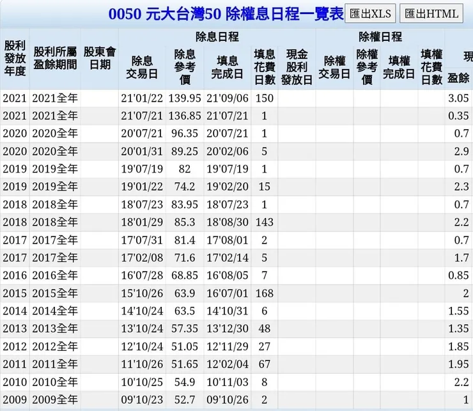Select the period cell 2015全年

pos(55,293)
